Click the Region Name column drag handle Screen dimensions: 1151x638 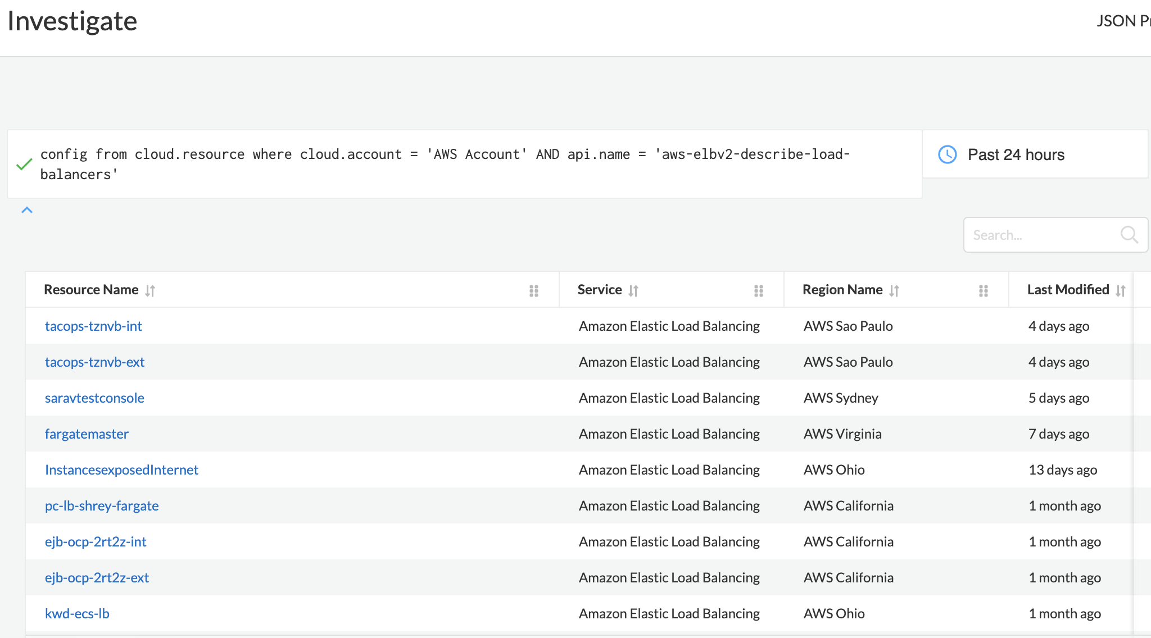pyautogui.click(x=984, y=290)
